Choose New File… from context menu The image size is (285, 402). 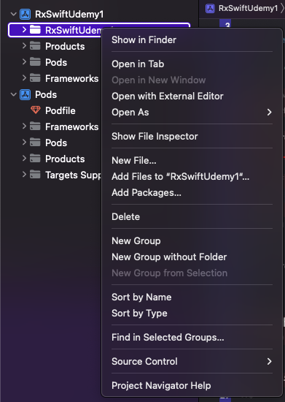coord(134,161)
